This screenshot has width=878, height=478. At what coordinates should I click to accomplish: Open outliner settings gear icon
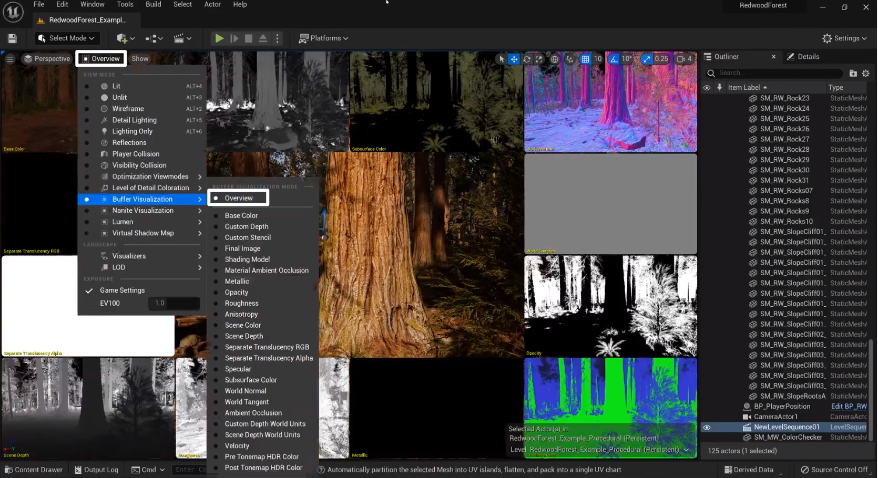click(865, 74)
